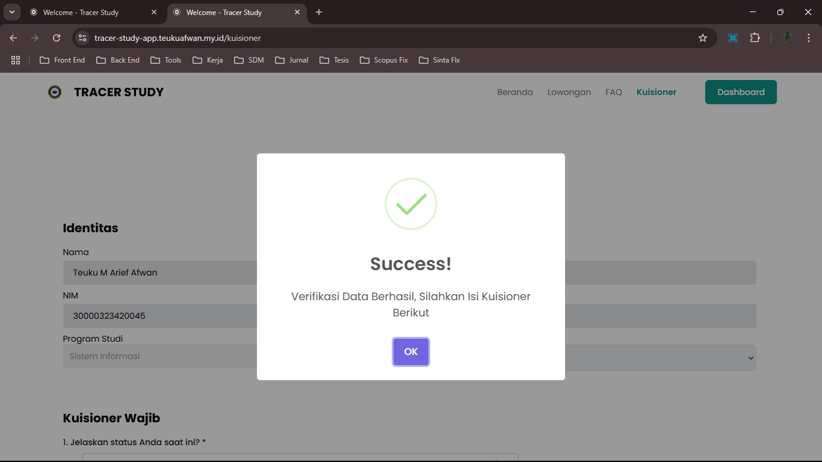The image size is (822, 462).
Task: Expand the Program Studi dropdown
Action: (x=750, y=357)
